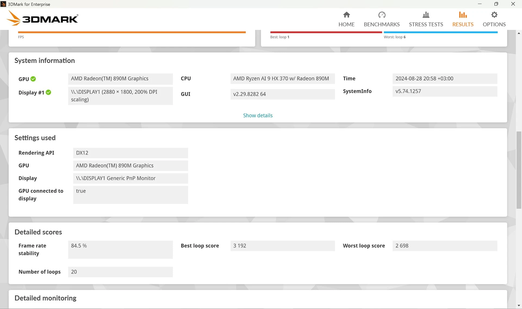
Task: Click the Frame rate stability label
Action: coord(32,249)
